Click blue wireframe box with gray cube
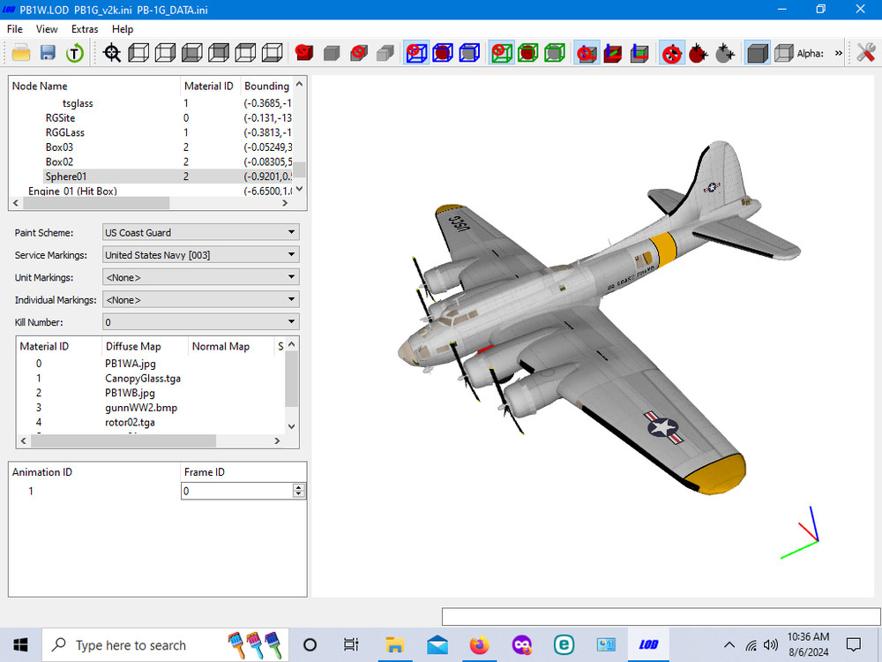The width and height of the screenshot is (882, 662). [x=469, y=54]
